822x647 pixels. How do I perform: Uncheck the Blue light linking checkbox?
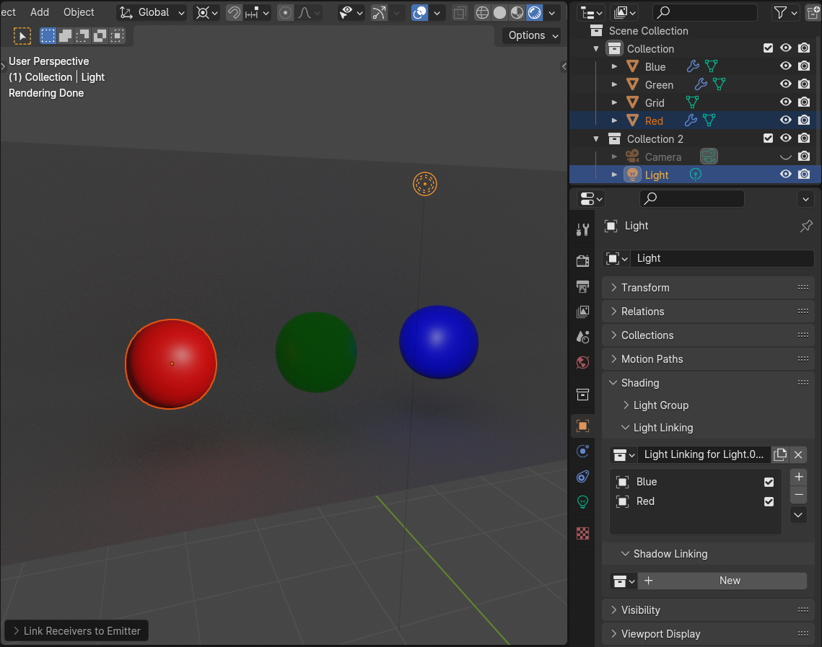pos(769,482)
